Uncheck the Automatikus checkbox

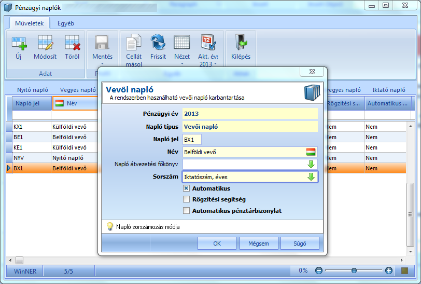coord(186,188)
